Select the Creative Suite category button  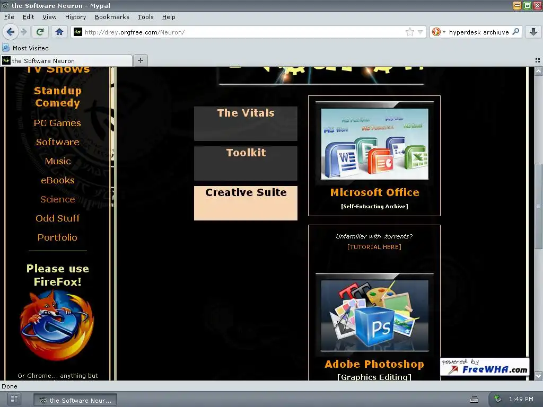click(246, 203)
